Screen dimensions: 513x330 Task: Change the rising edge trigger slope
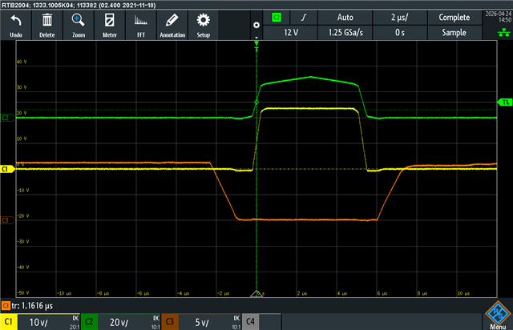pos(304,18)
